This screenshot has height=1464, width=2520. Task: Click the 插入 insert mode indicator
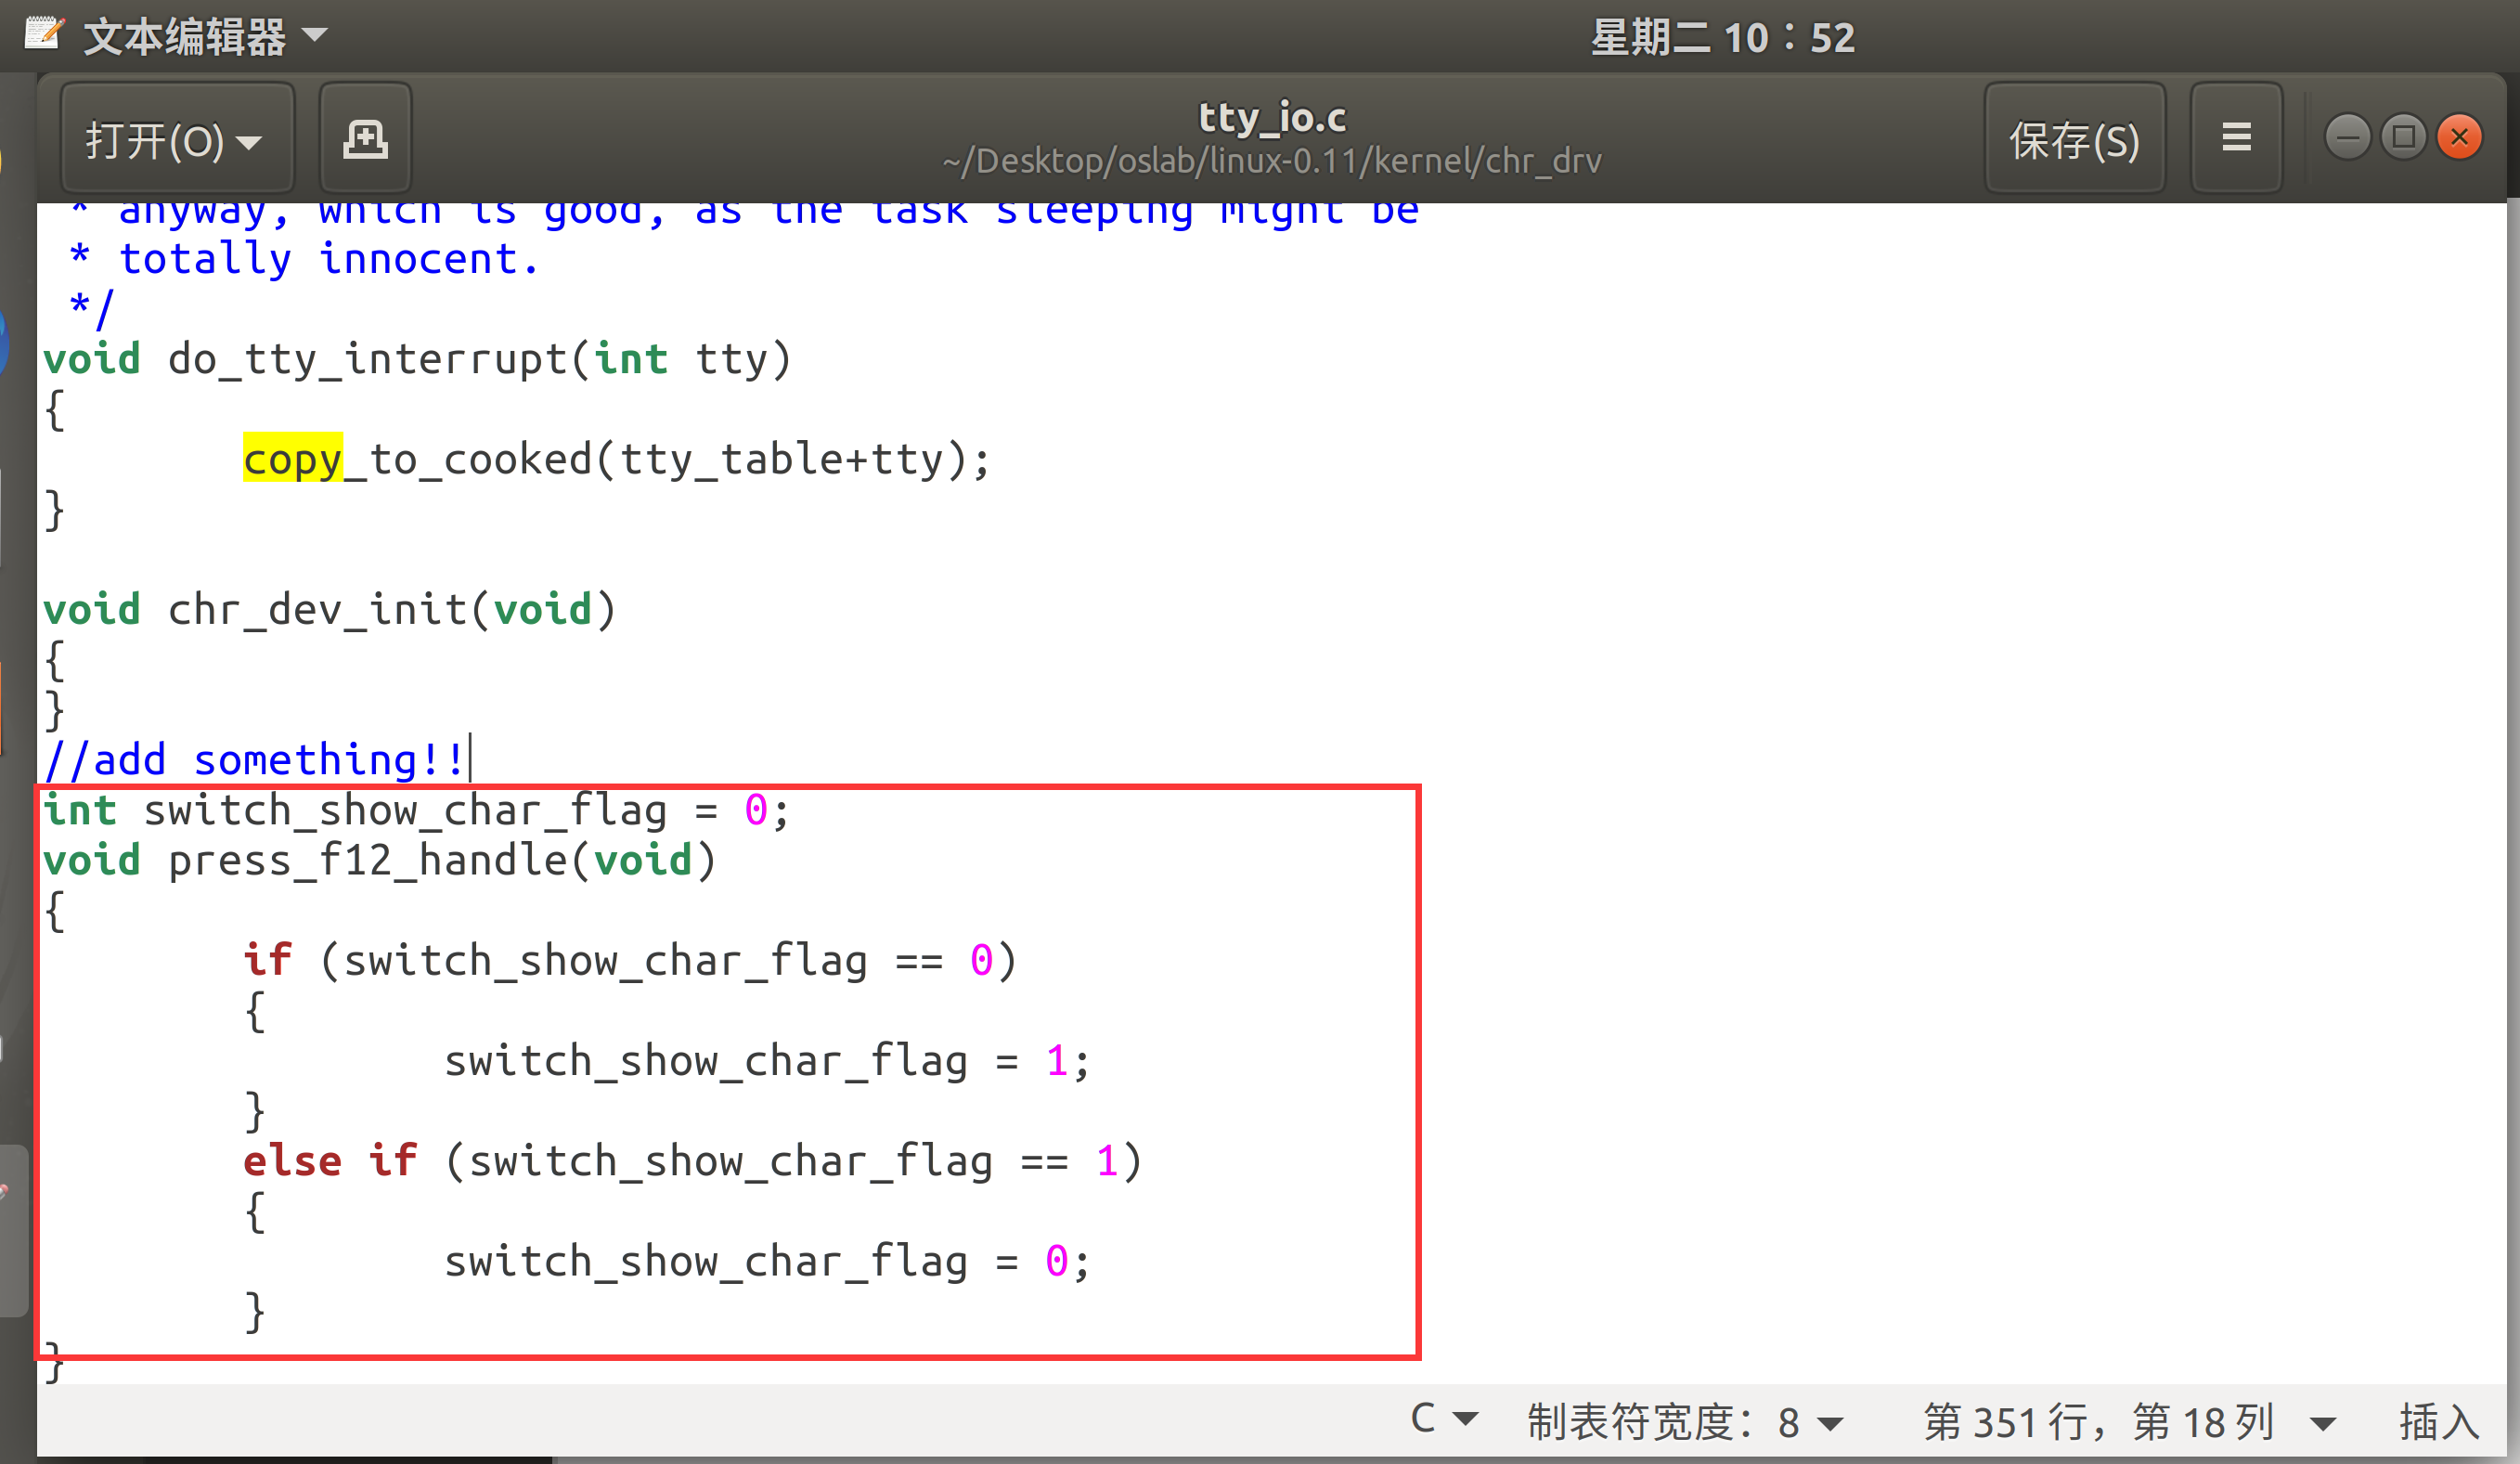coord(2438,1421)
